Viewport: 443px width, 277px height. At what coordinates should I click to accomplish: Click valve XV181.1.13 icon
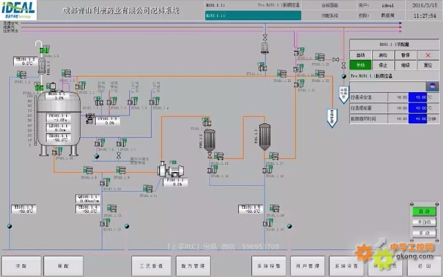pyautogui.click(x=105, y=223)
